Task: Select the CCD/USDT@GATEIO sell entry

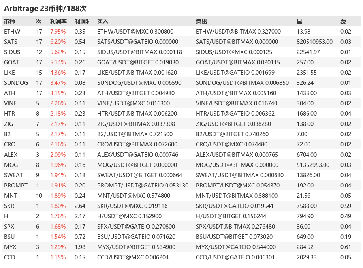Action: 235,257
